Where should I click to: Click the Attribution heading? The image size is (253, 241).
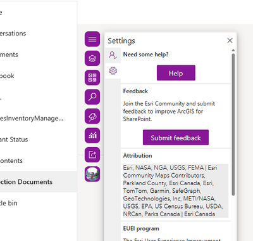click(137, 156)
